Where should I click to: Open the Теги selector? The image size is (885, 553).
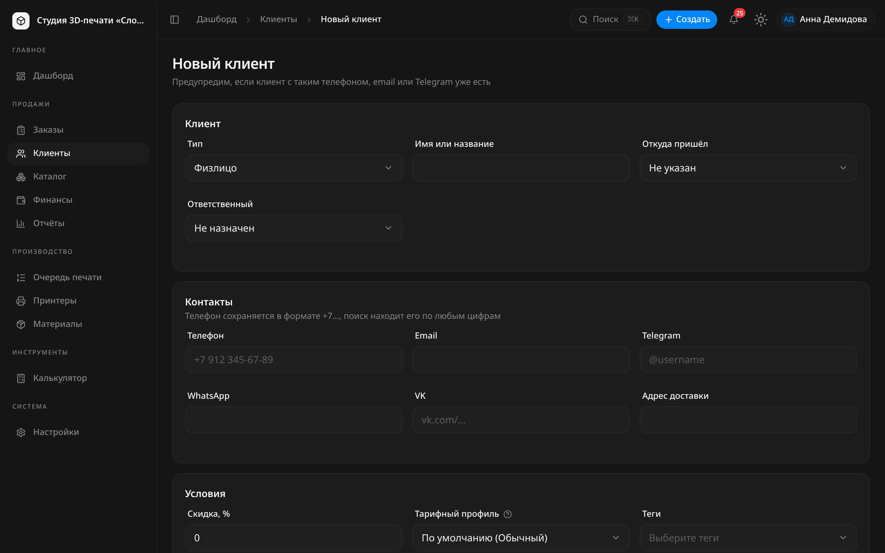[x=748, y=538]
